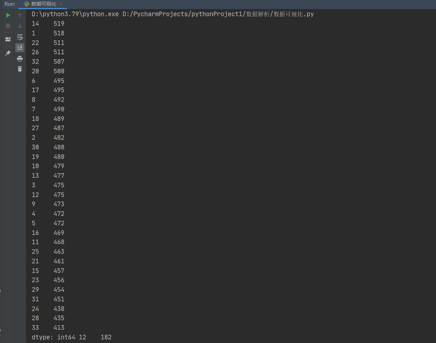The height and width of the screenshot is (343, 436).
Task: Click the output row '6 495'
Action: pyautogui.click(x=48, y=81)
